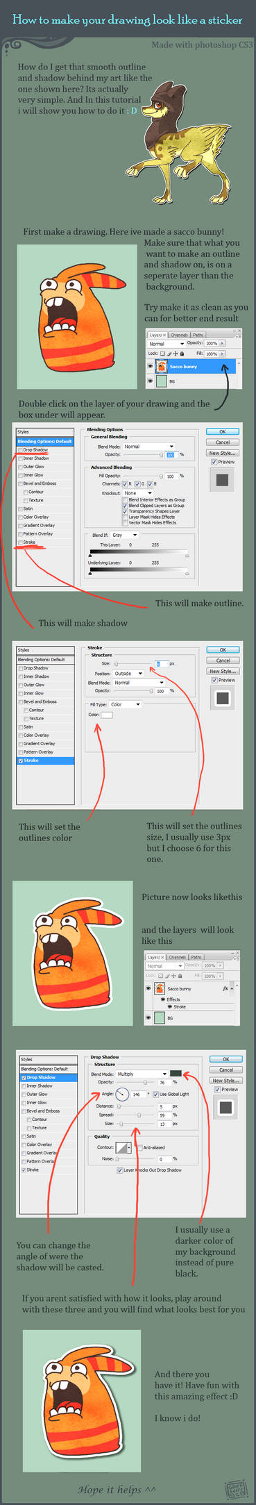Toggle Stroke effect visibility eye in Layers panel
256x1505 pixels.
coord(169,1006)
